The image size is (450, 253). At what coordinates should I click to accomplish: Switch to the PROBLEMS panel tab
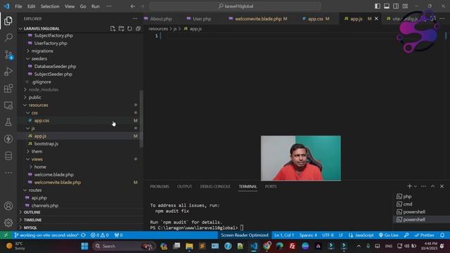point(160,186)
